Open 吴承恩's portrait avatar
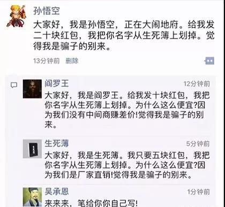 pos(32,197)
